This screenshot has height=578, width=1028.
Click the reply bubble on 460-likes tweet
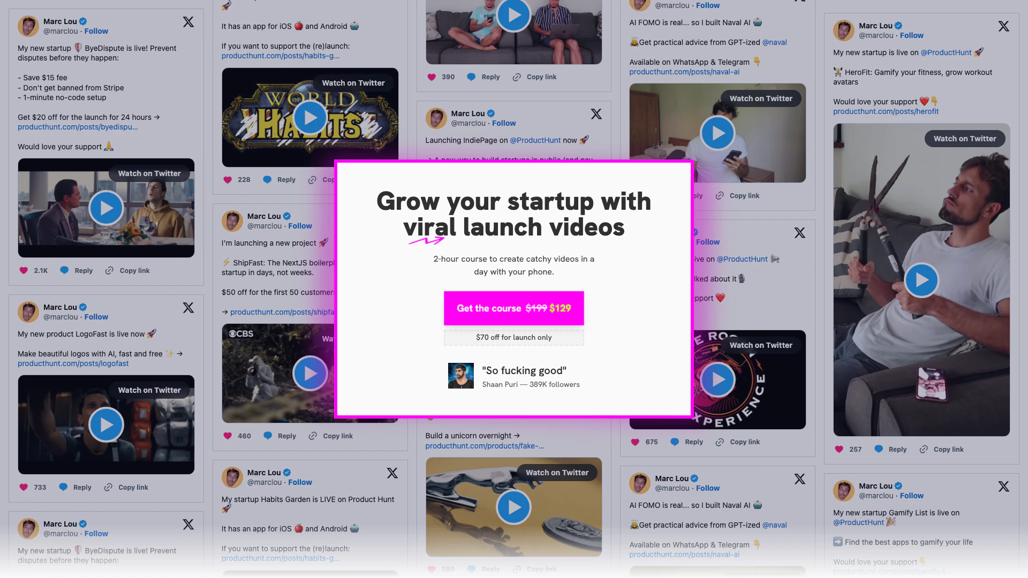point(268,436)
